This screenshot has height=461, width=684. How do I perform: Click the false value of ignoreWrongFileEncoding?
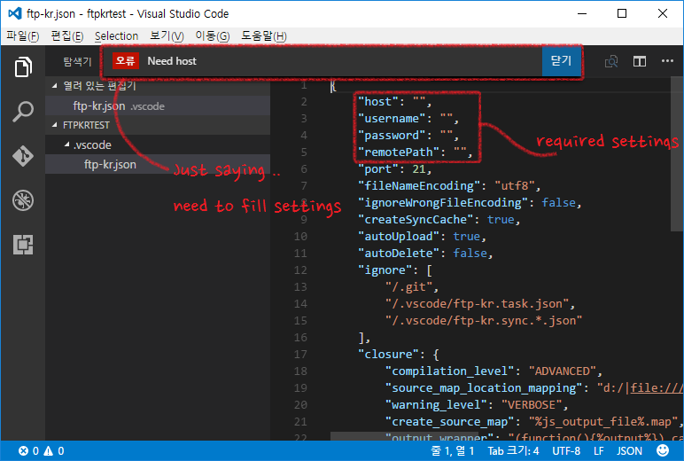[558, 203]
